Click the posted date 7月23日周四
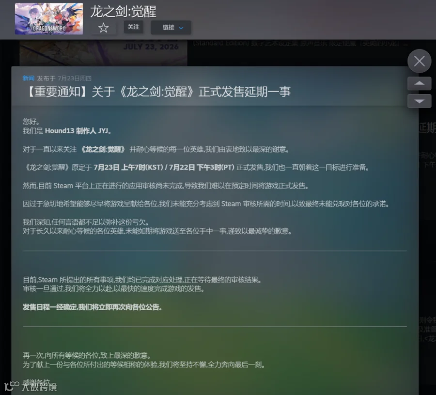The width and height of the screenshot is (436, 395). tap(75, 79)
